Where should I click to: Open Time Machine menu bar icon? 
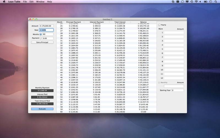pyautogui.click(x=192, y=2)
